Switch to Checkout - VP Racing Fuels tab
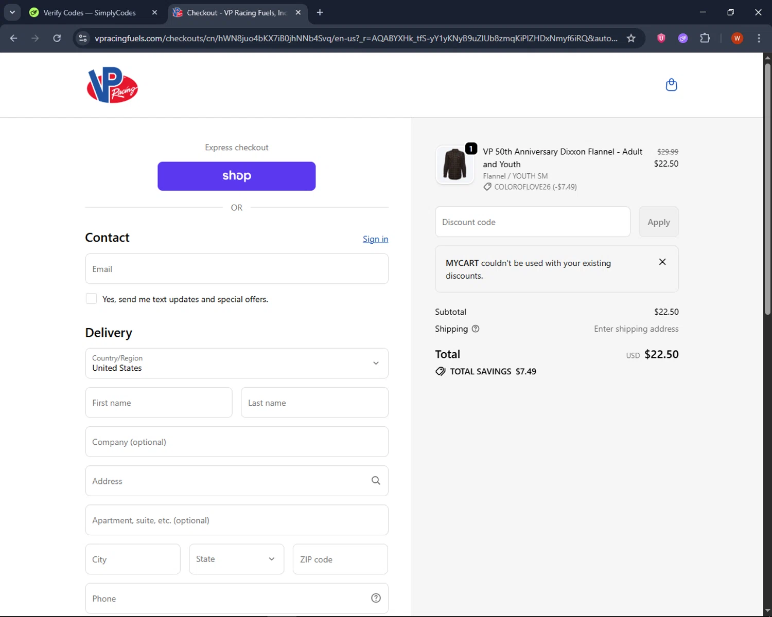Image resolution: width=772 pixels, height=617 pixels. click(236, 12)
